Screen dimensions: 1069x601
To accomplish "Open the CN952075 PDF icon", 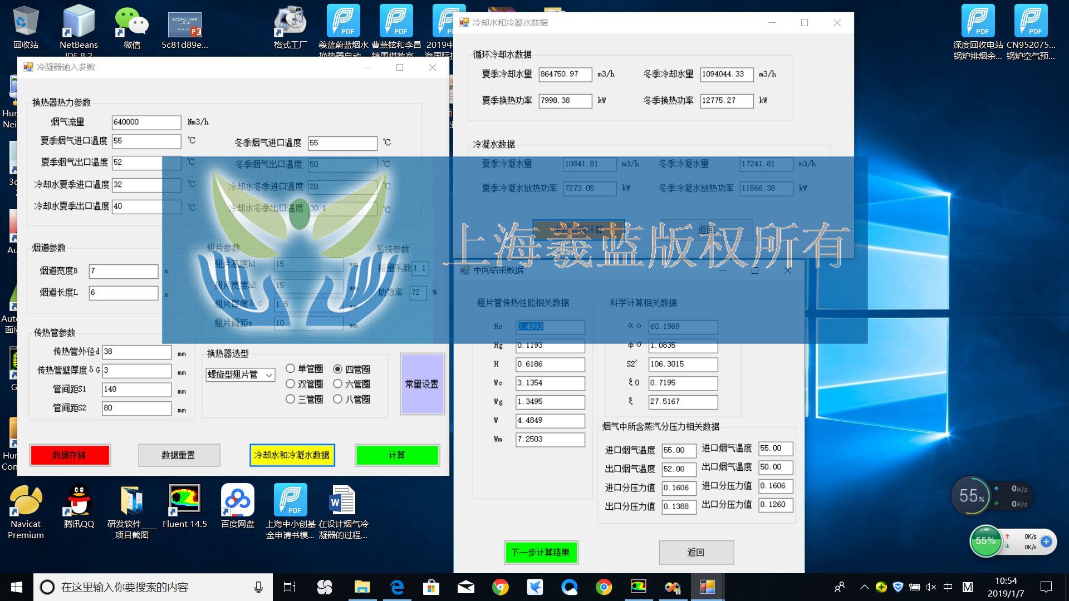I will [1031, 31].
